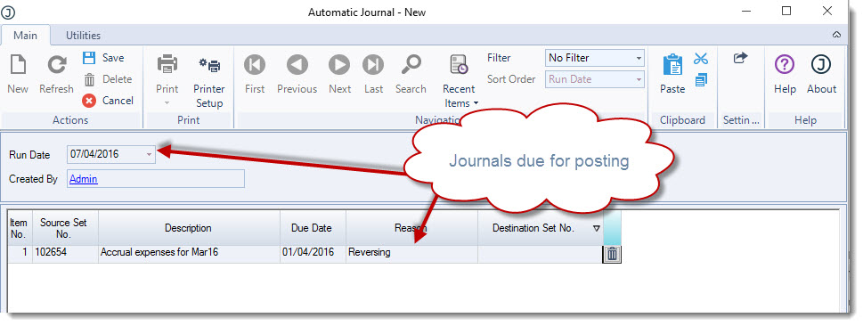Switch to the Main tab

(x=25, y=36)
